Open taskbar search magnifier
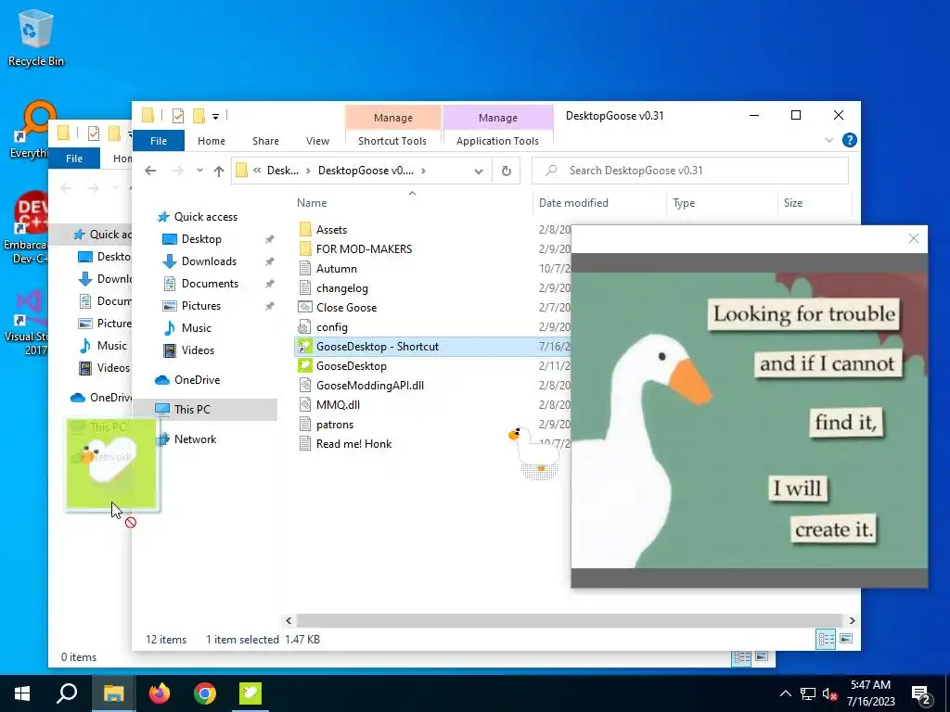Screen dimensions: 950x712 tap(67, 693)
